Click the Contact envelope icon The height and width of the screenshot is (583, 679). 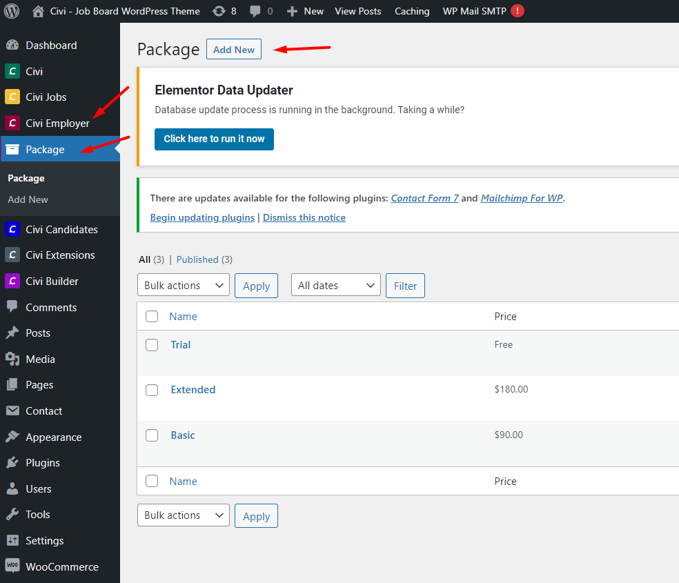(x=12, y=411)
